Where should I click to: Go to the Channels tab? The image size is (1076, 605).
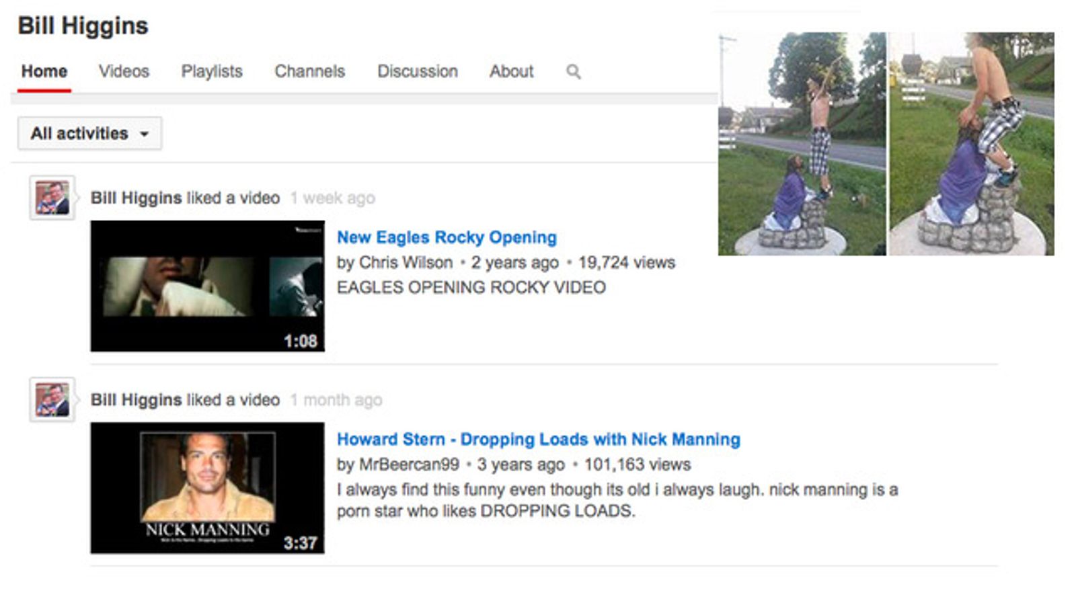(309, 71)
